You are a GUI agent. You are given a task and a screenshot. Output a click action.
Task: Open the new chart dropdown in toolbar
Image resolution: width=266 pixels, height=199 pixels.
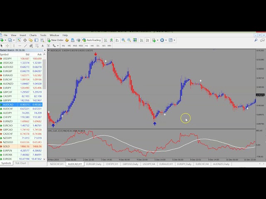(x=6, y=40)
